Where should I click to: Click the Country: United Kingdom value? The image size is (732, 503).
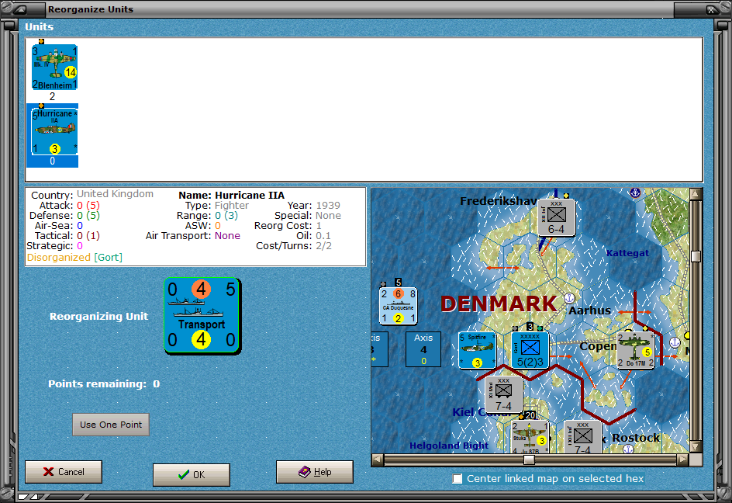(115, 193)
